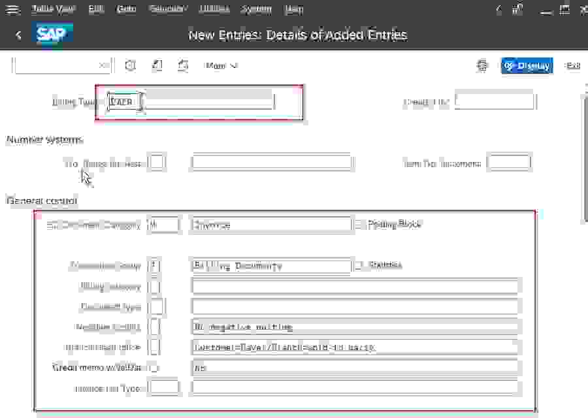Click the Billing Documents description box
This screenshot has height=418, width=588.
[271, 266]
